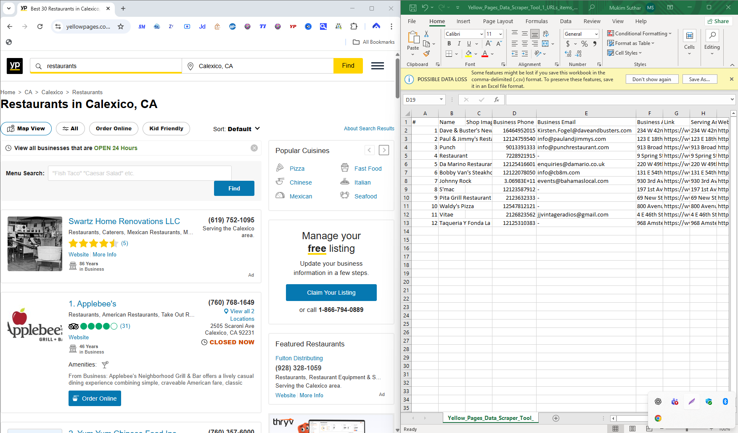738x433 pixels.
Task: Apply the Comma Style format
Action: point(594,43)
